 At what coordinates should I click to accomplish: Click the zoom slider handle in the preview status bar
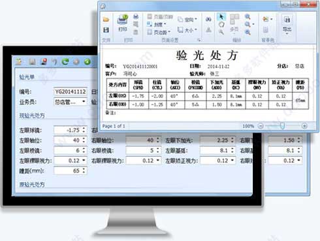click(282, 125)
